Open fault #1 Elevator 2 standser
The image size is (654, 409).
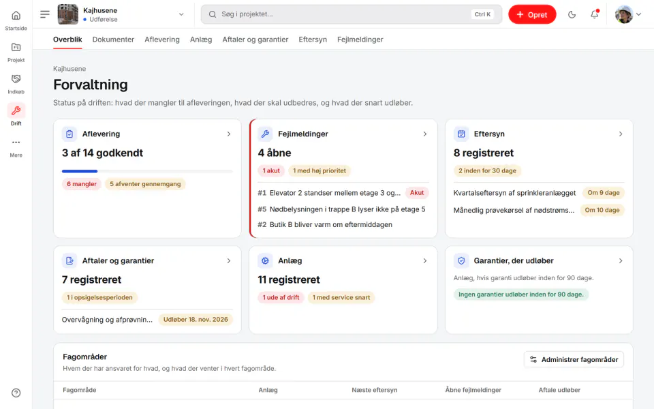(343, 193)
